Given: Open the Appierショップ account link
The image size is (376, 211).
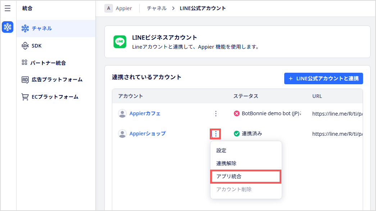Looking at the screenshot, I should pos(148,134).
